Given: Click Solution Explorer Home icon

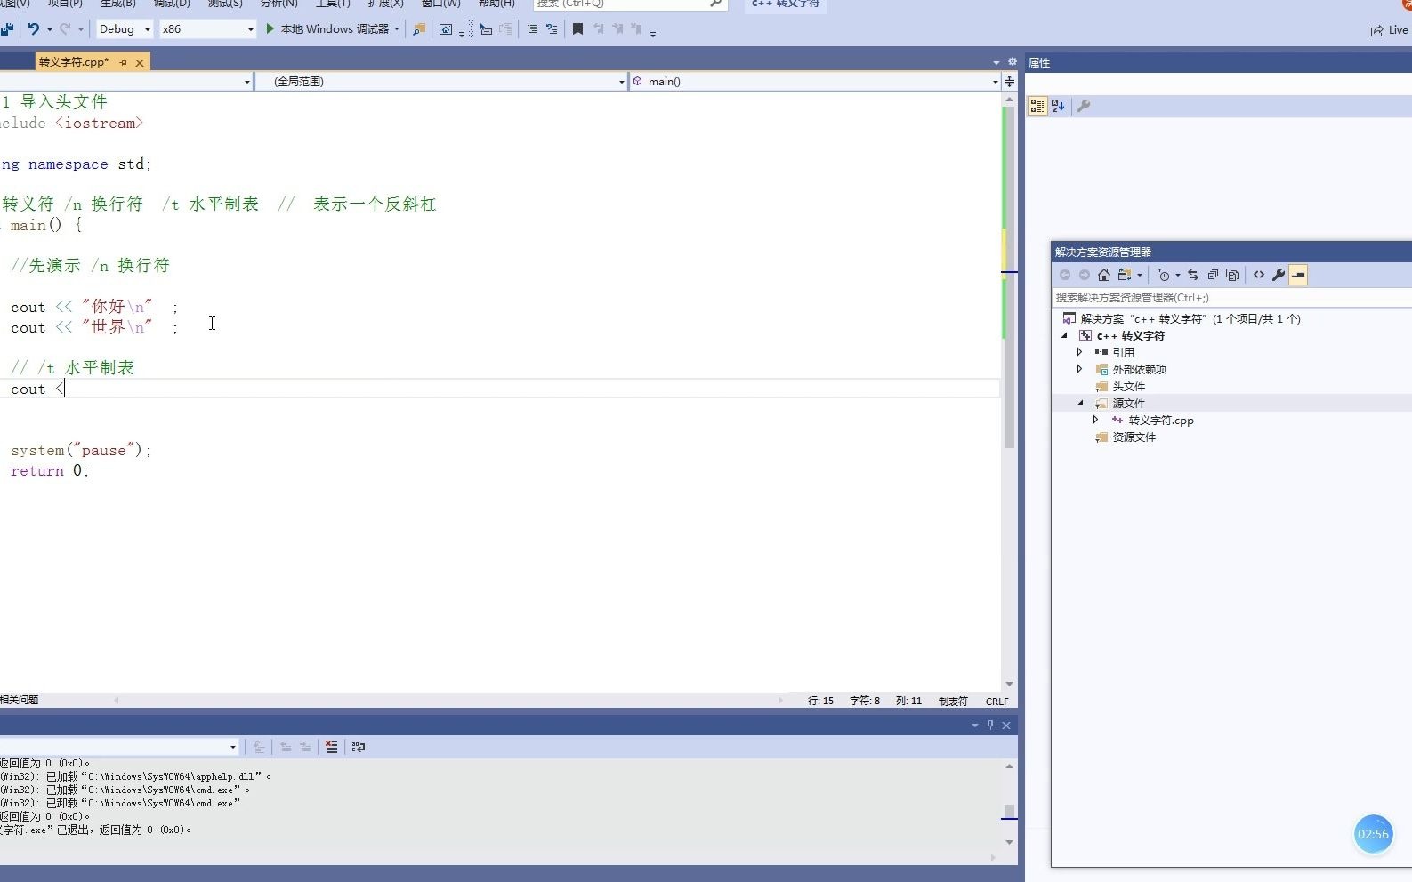Looking at the screenshot, I should (x=1104, y=275).
